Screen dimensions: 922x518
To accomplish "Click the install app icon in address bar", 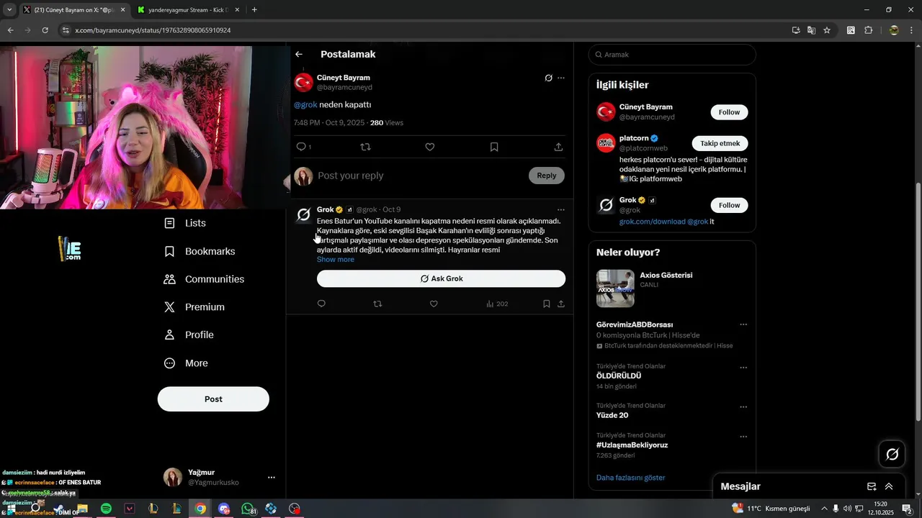I will (x=796, y=30).
